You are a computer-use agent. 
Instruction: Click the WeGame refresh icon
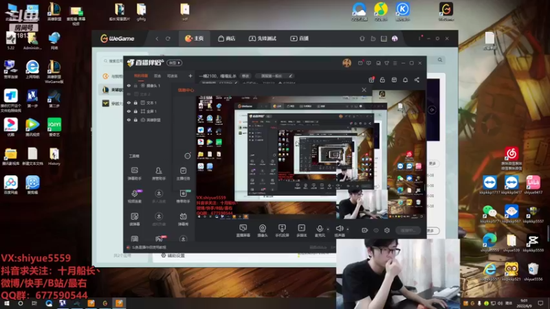click(x=168, y=38)
